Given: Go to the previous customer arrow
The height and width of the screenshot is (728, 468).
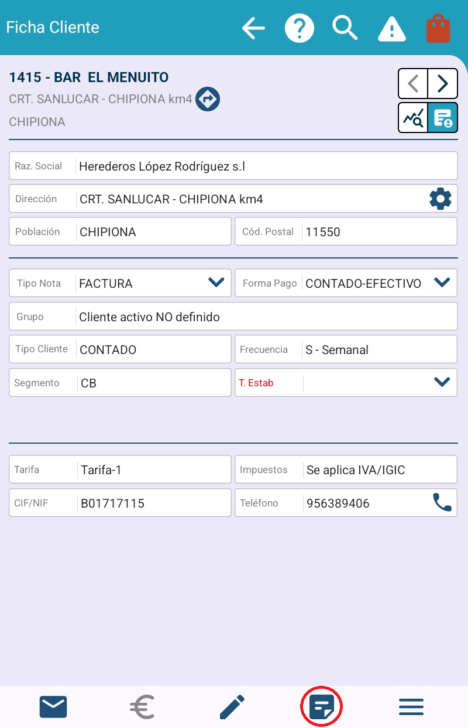Looking at the screenshot, I should point(413,84).
